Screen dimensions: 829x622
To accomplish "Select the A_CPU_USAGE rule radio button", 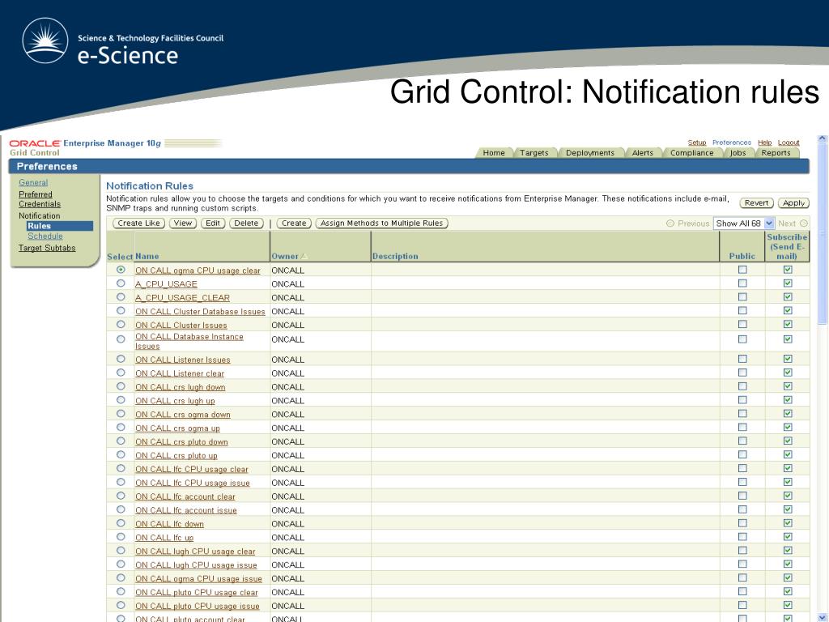I will point(121,283).
